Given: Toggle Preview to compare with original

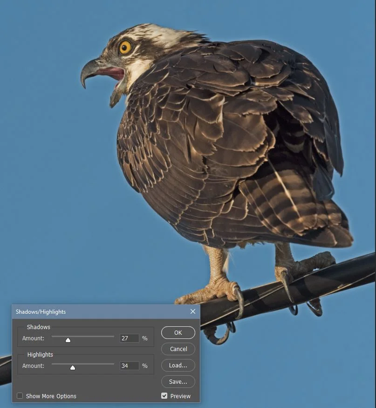Looking at the screenshot, I should click(x=164, y=395).
